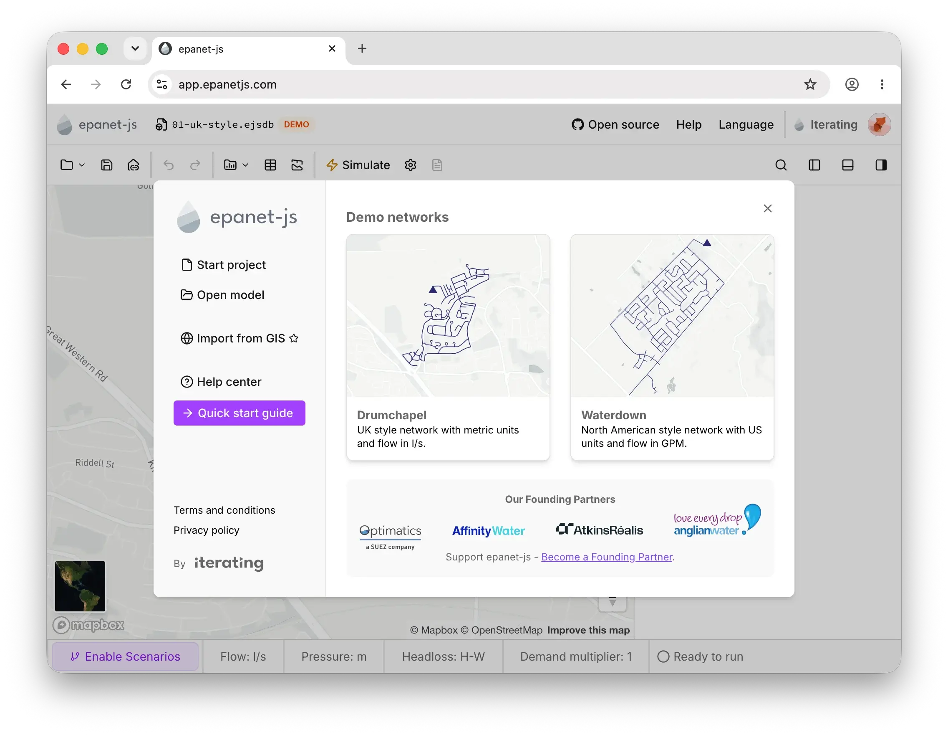948x735 pixels.
Task: Click Demand multiplier: 1 status entry
Action: 576,656
